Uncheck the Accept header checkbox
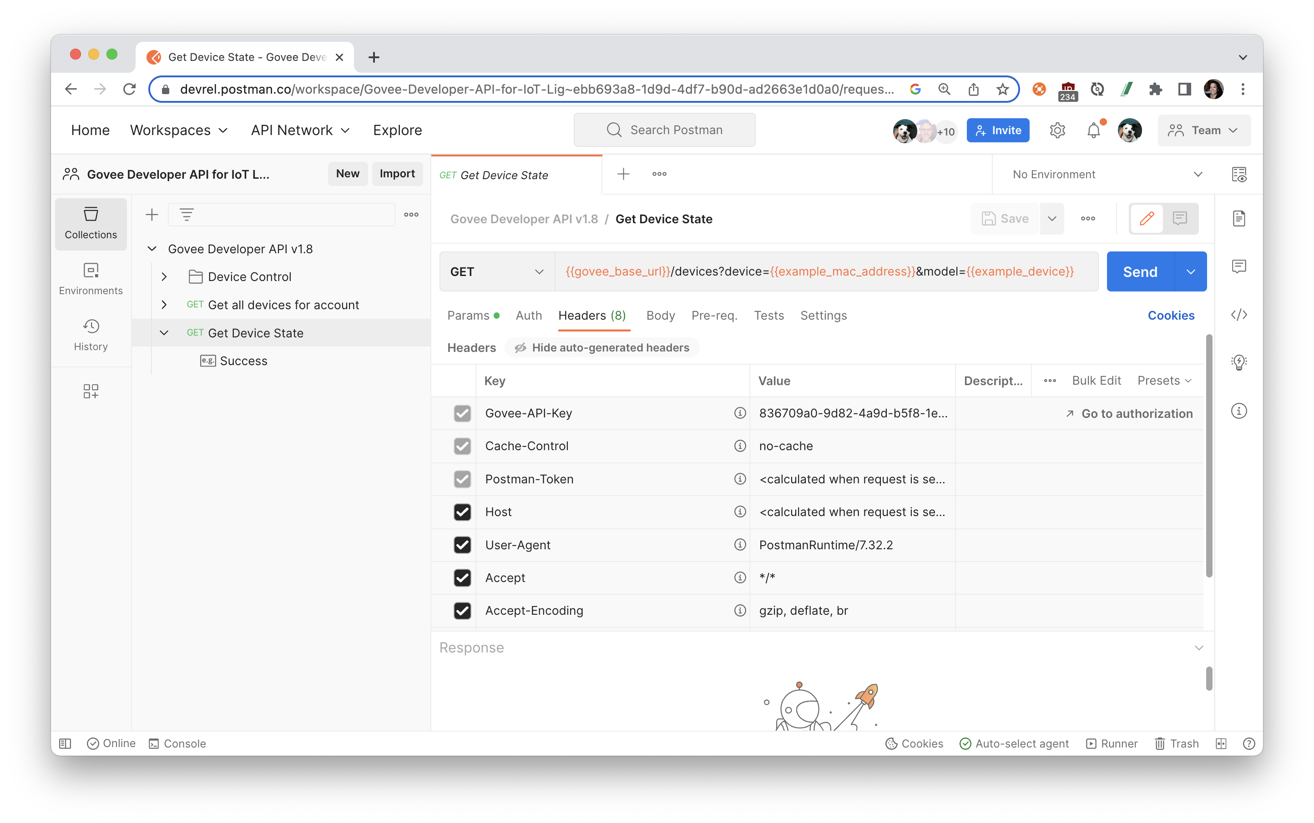The height and width of the screenshot is (823, 1314). coord(462,578)
